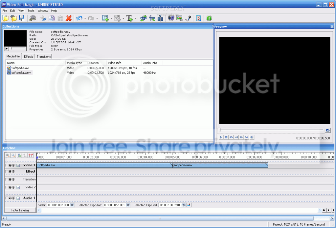336x228 pixels.
Task: Toggle Video 1 track visibility eye
Action: click(10, 165)
